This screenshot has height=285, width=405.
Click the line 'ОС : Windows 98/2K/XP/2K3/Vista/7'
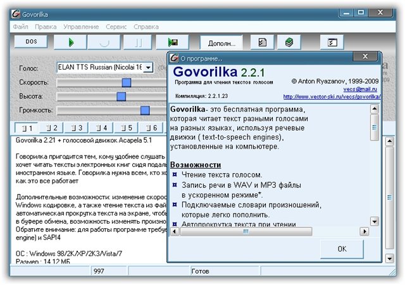tap(69, 253)
